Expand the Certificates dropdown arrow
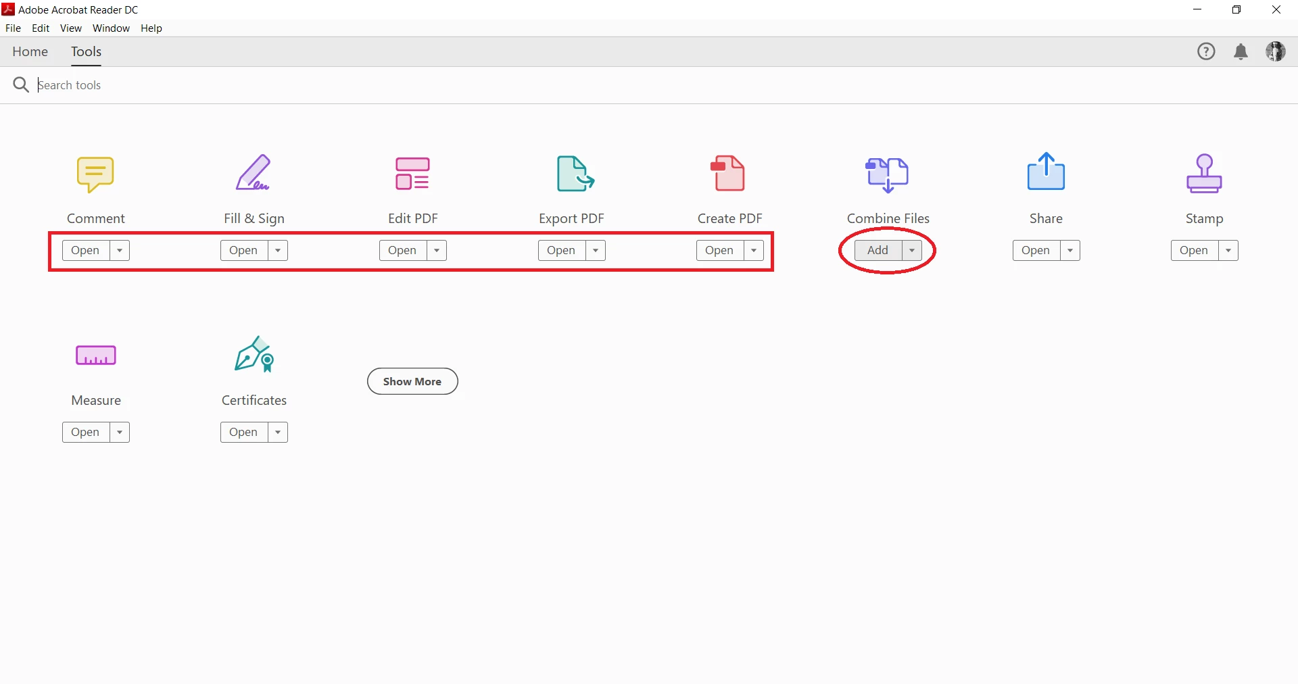This screenshot has height=684, width=1298. [x=278, y=432]
